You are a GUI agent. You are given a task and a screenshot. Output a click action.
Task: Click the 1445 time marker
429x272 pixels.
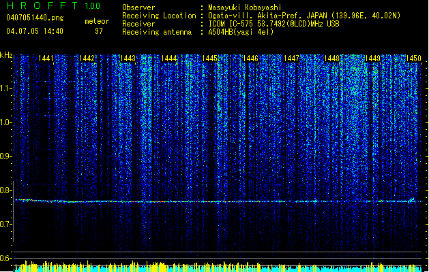pos(209,58)
